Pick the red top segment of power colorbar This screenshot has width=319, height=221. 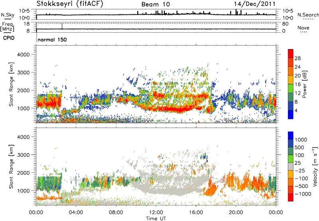pyautogui.click(x=291, y=54)
